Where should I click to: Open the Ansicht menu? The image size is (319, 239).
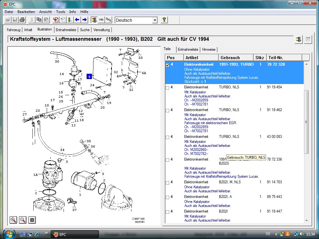point(45,12)
